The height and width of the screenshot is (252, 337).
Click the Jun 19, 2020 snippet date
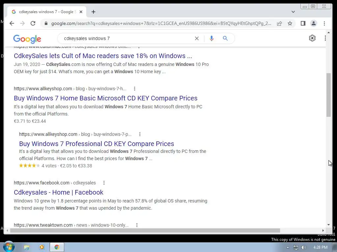point(27,64)
